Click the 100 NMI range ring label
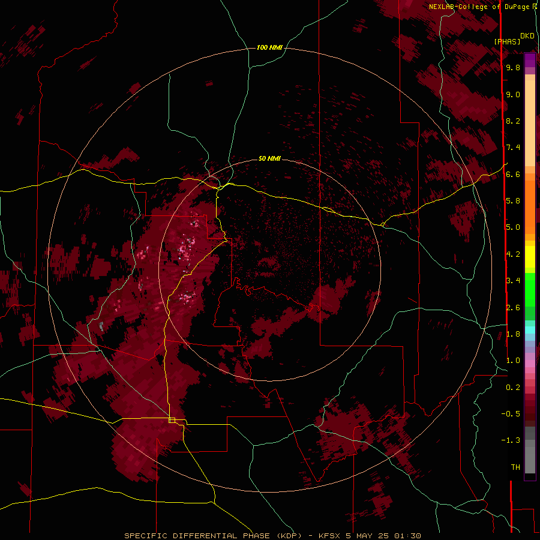This screenshot has width=540, height=540. [x=269, y=47]
